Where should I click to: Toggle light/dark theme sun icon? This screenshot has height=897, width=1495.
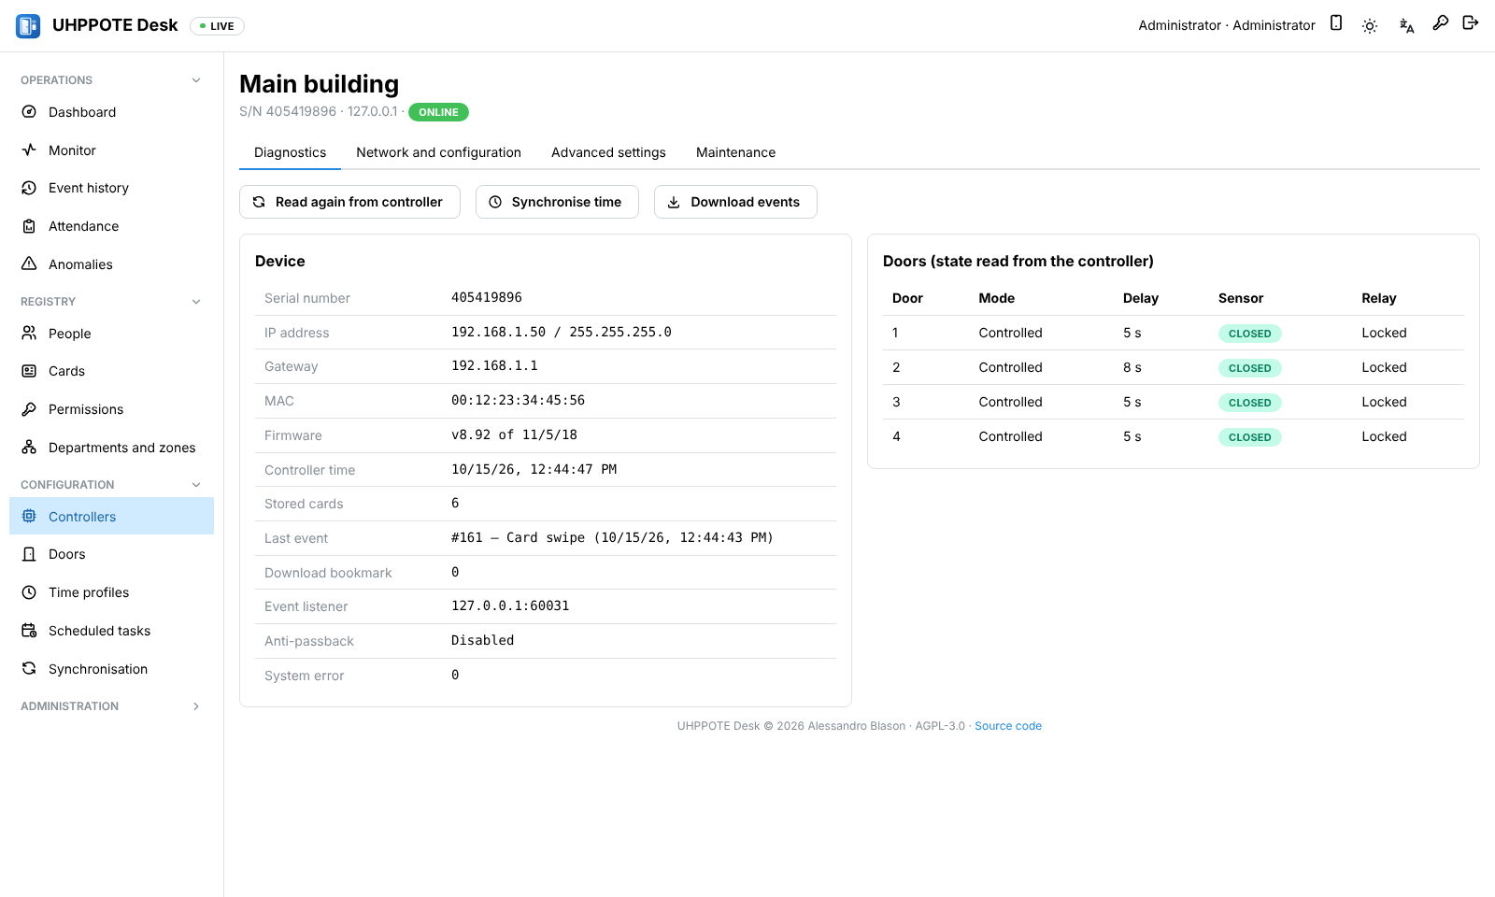pyautogui.click(x=1370, y=26)
